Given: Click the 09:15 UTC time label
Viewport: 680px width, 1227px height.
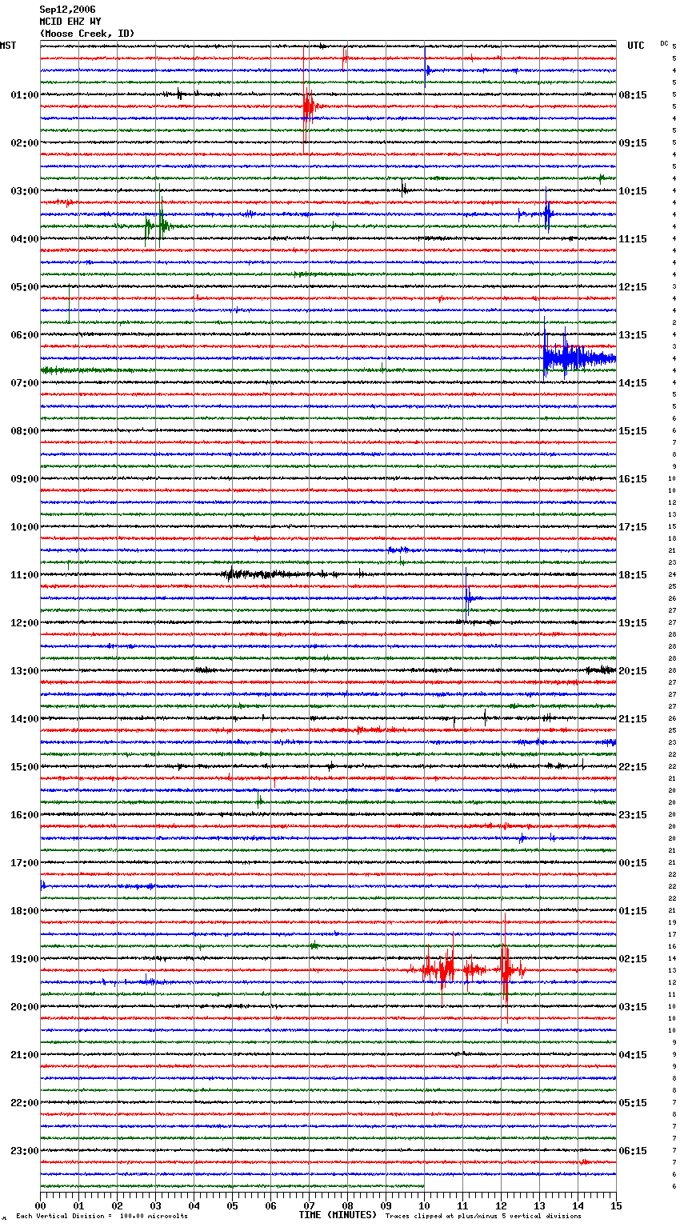Looking at the screenshot, I should 633,143.
